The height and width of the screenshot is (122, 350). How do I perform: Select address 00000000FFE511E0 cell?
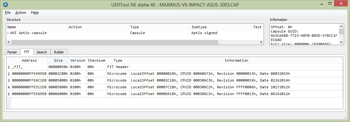click(x=29, y=87)
